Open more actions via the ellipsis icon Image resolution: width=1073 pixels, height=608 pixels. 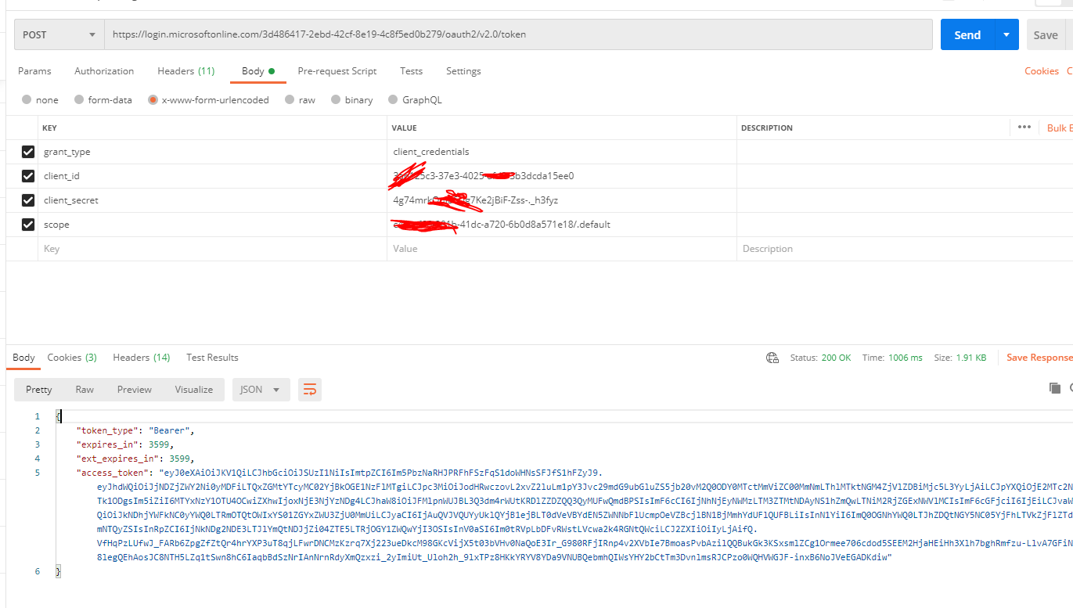click(x=1024, y=128)
